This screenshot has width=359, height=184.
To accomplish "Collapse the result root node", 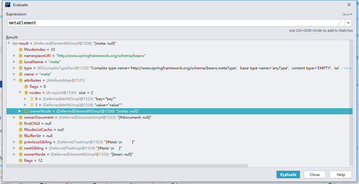I will (x=9, y=43).
